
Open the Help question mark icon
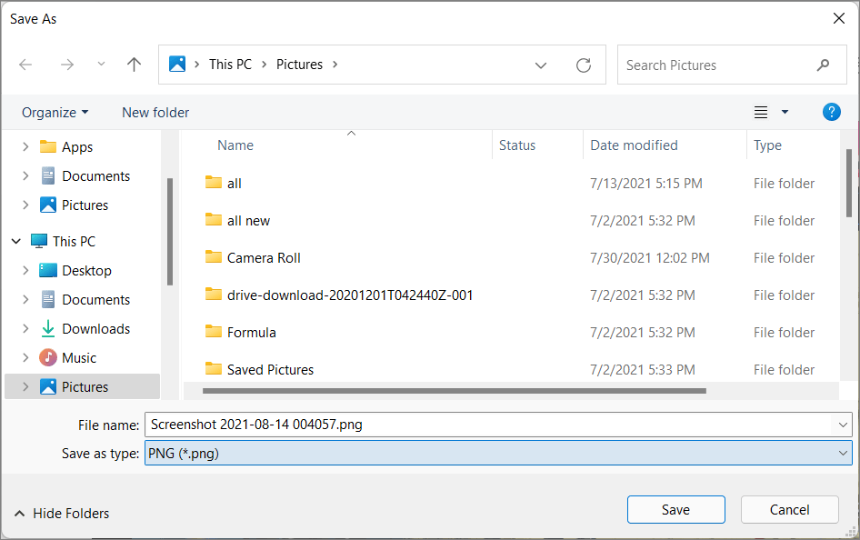831,112
